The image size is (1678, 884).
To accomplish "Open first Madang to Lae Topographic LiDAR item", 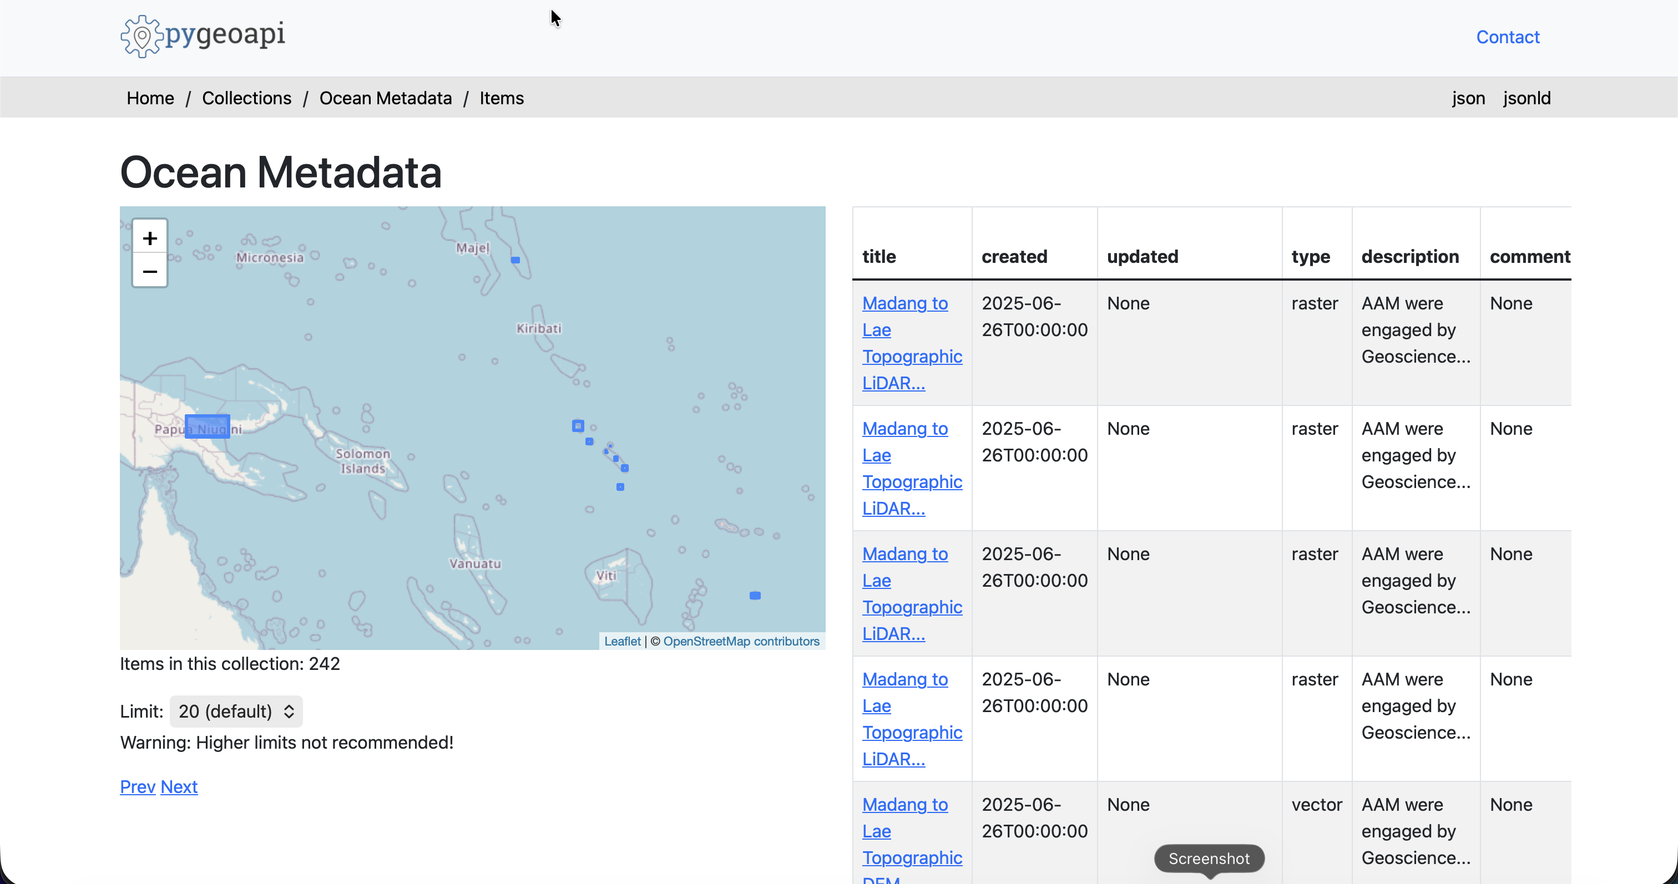I will click(905, 303).
